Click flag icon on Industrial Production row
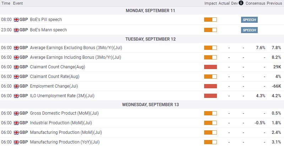Screen dimensions: 284x146 tap(16, 123)
